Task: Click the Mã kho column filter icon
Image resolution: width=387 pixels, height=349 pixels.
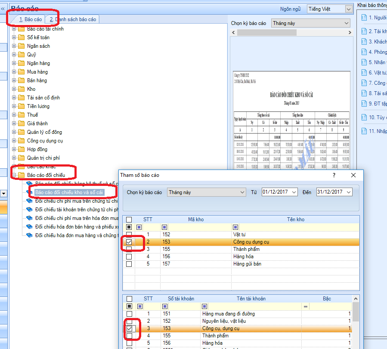Action: pos(164,227)
